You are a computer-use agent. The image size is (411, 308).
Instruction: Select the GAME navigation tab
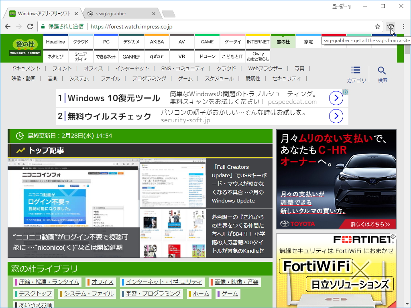pos(207,41)
